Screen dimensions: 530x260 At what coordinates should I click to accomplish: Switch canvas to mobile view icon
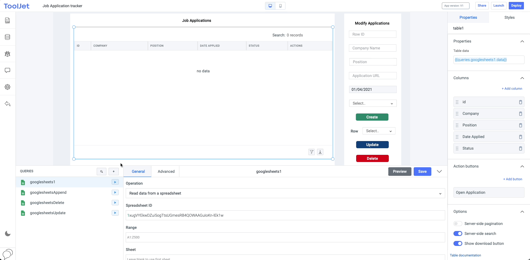coord(280,6)
